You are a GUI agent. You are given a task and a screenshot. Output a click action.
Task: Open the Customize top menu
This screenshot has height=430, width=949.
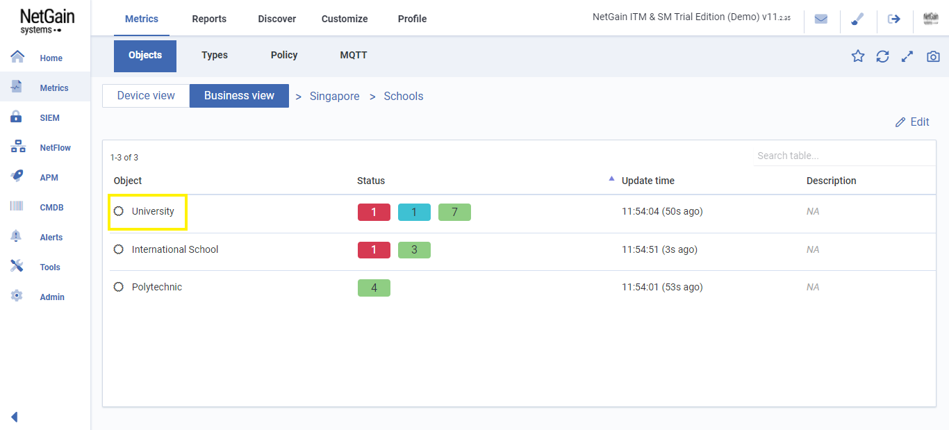click(345, 19)
